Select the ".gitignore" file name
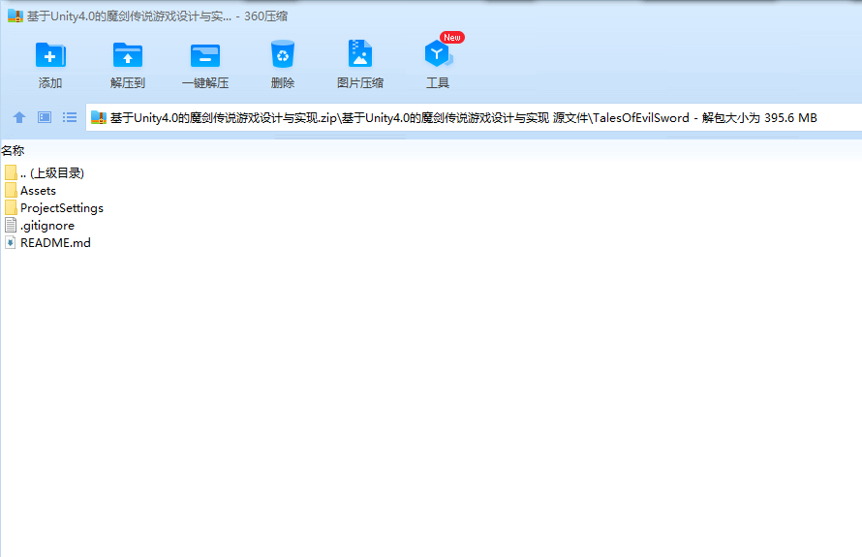862x557 pixels. tap(47, 226)
